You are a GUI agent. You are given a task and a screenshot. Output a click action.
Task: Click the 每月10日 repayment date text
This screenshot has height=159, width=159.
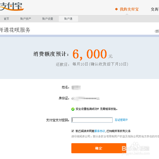point(100,64)
